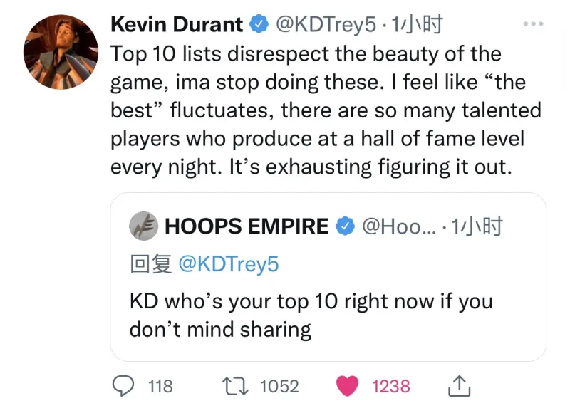Click the Kevin Durant display name

177,25
